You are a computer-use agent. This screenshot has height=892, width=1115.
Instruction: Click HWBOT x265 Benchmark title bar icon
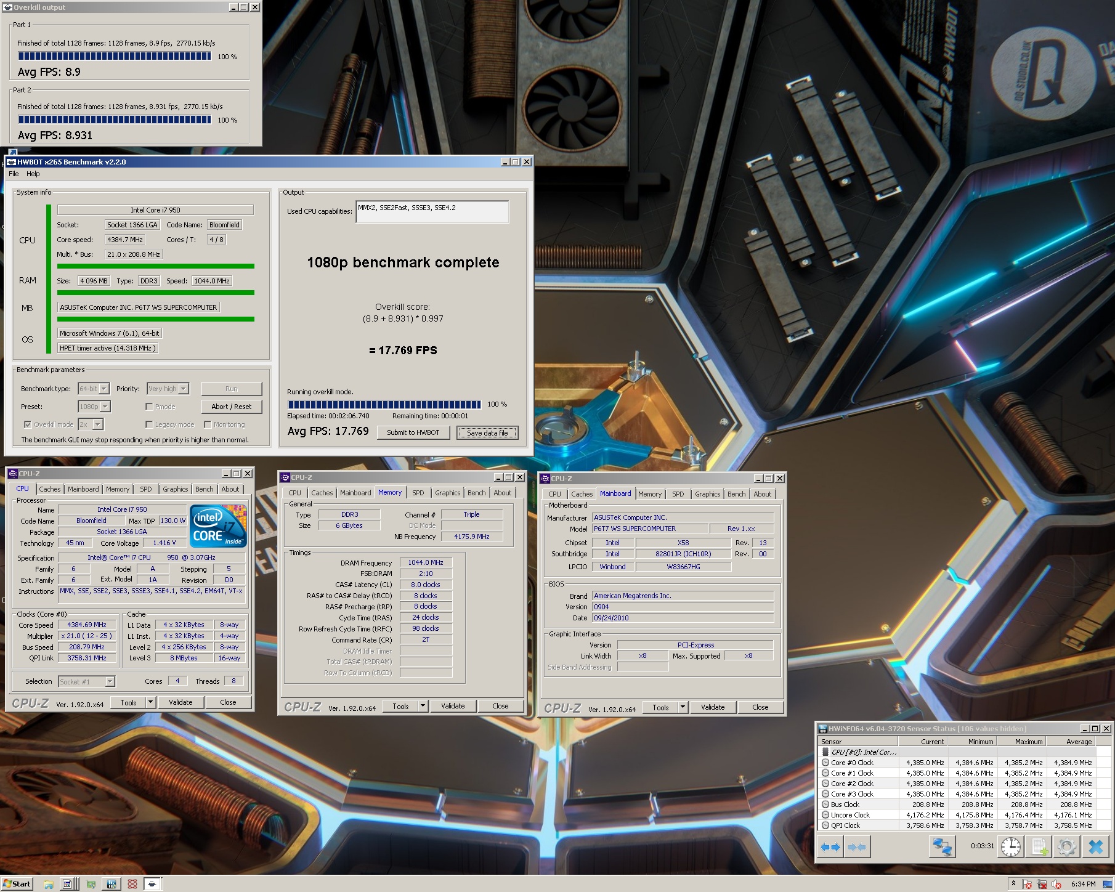11,162
